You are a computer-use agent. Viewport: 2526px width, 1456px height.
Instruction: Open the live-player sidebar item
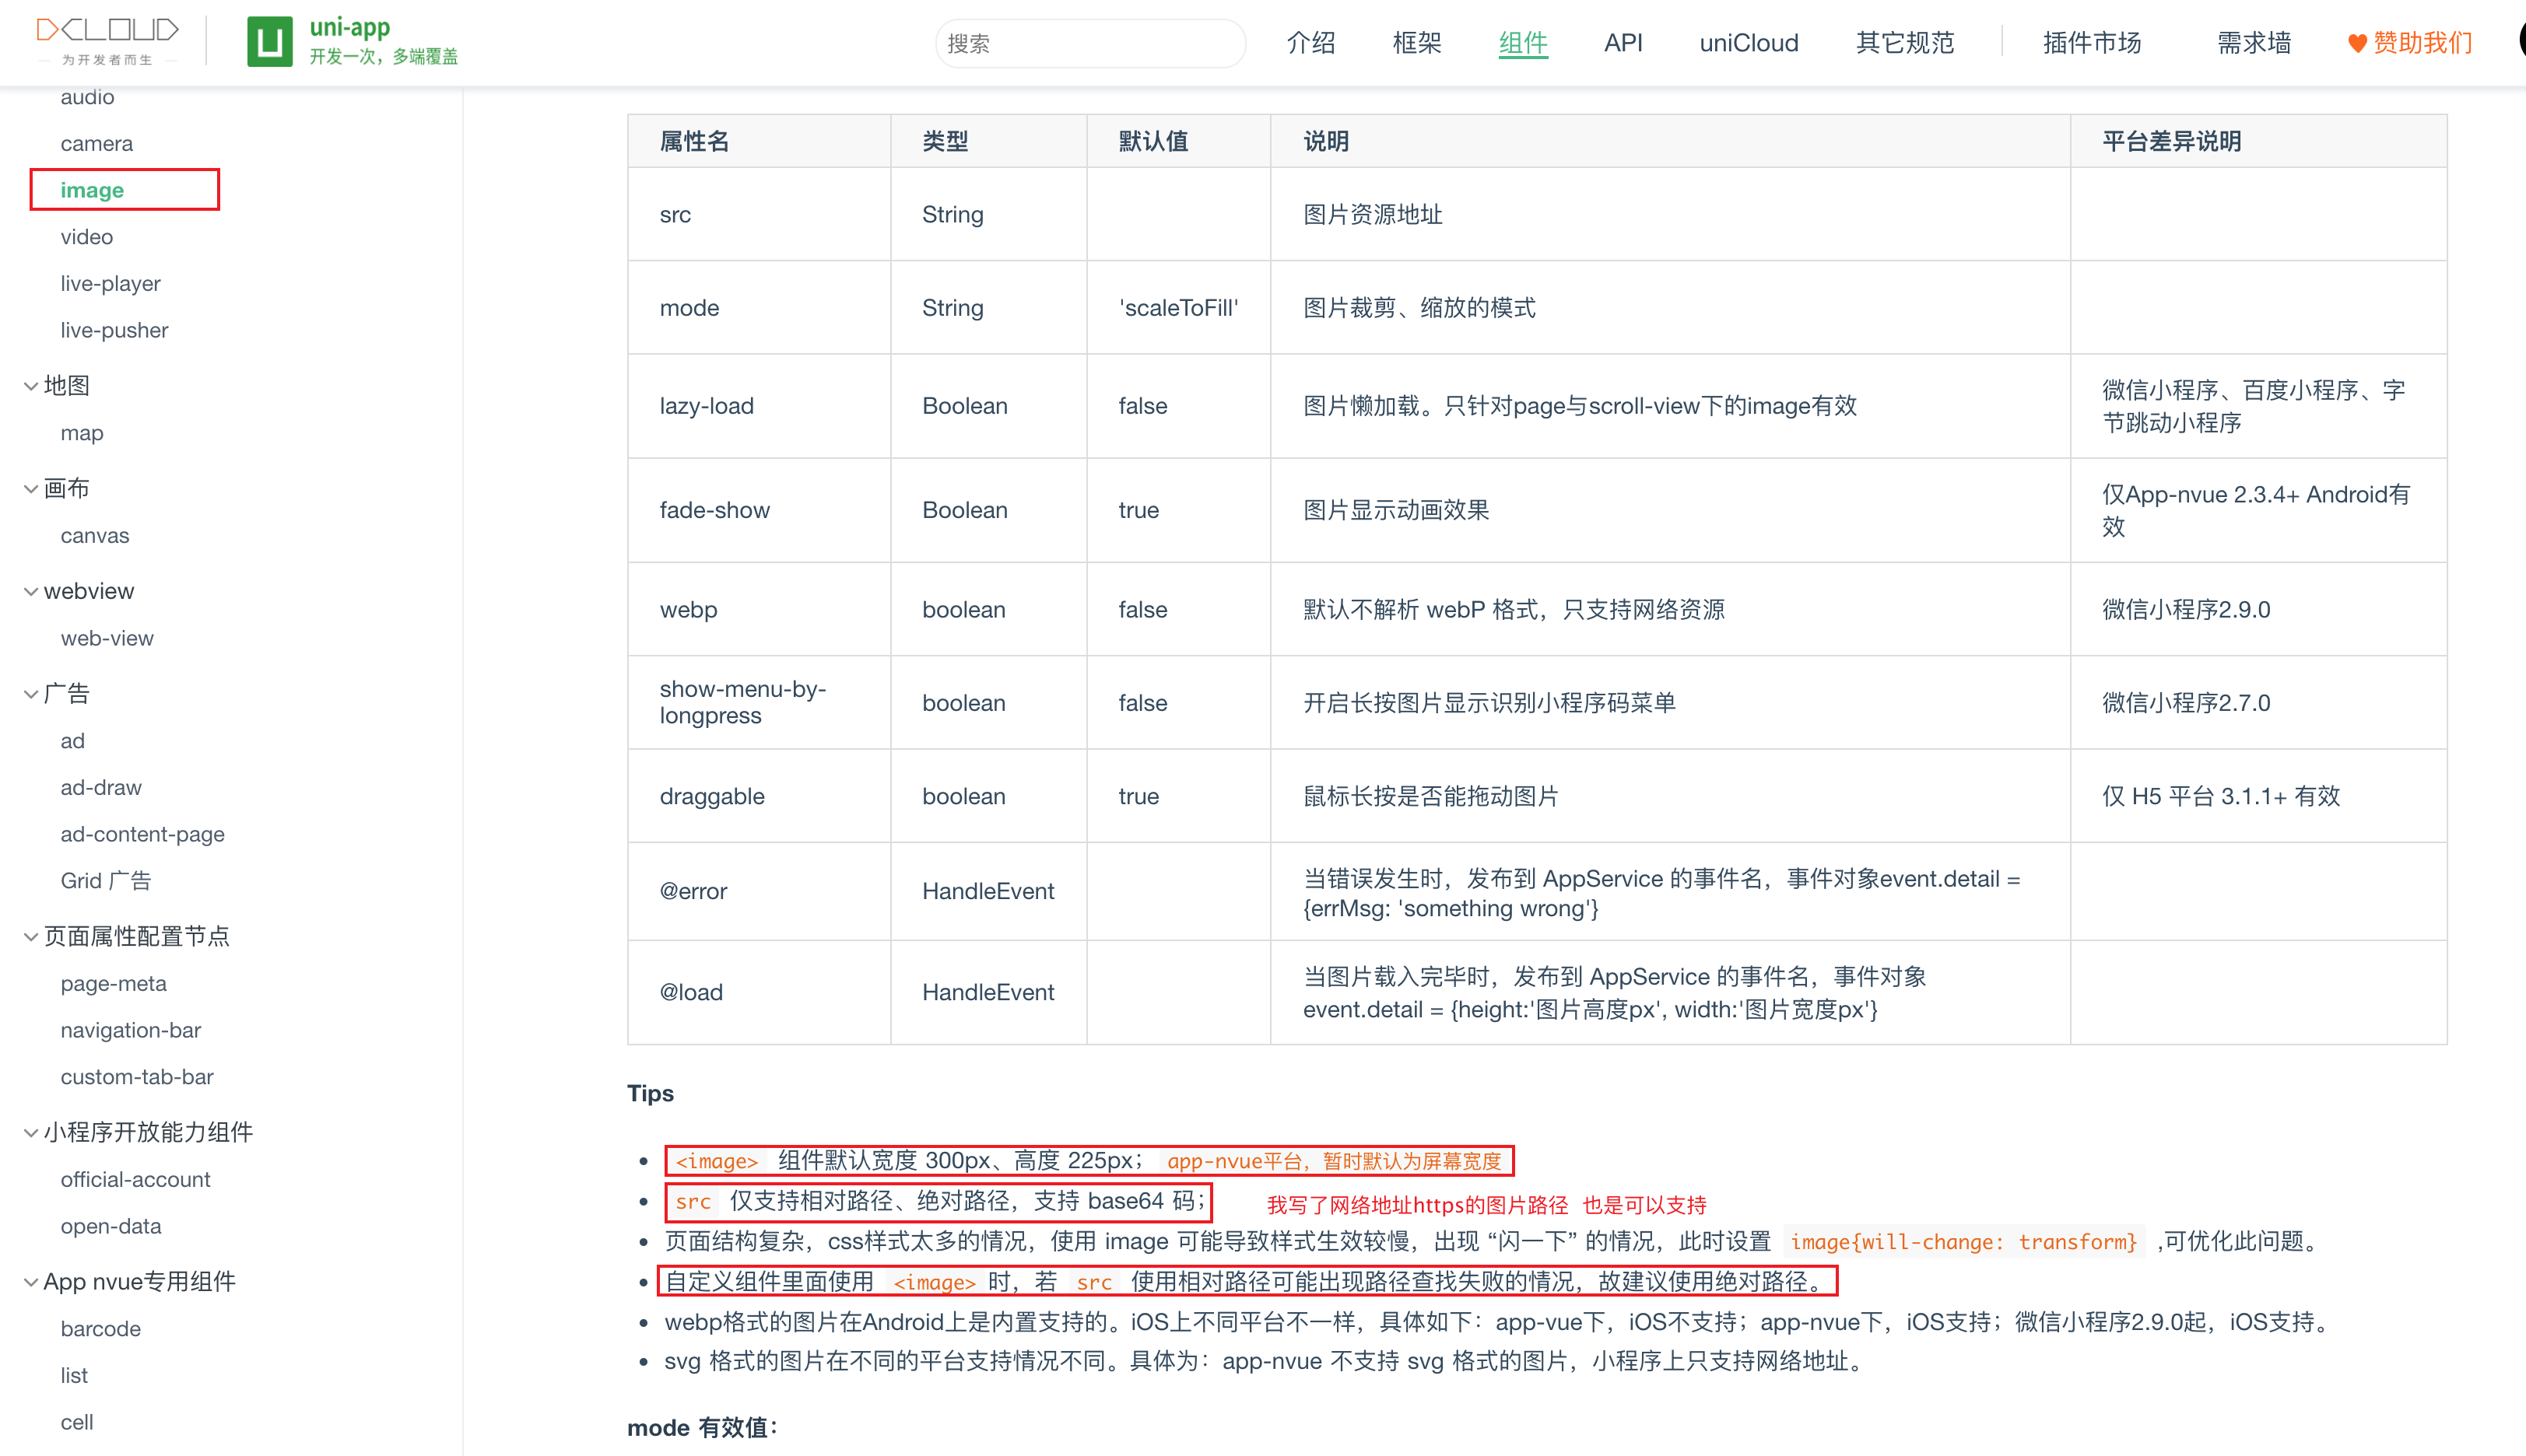pos(110,284)
